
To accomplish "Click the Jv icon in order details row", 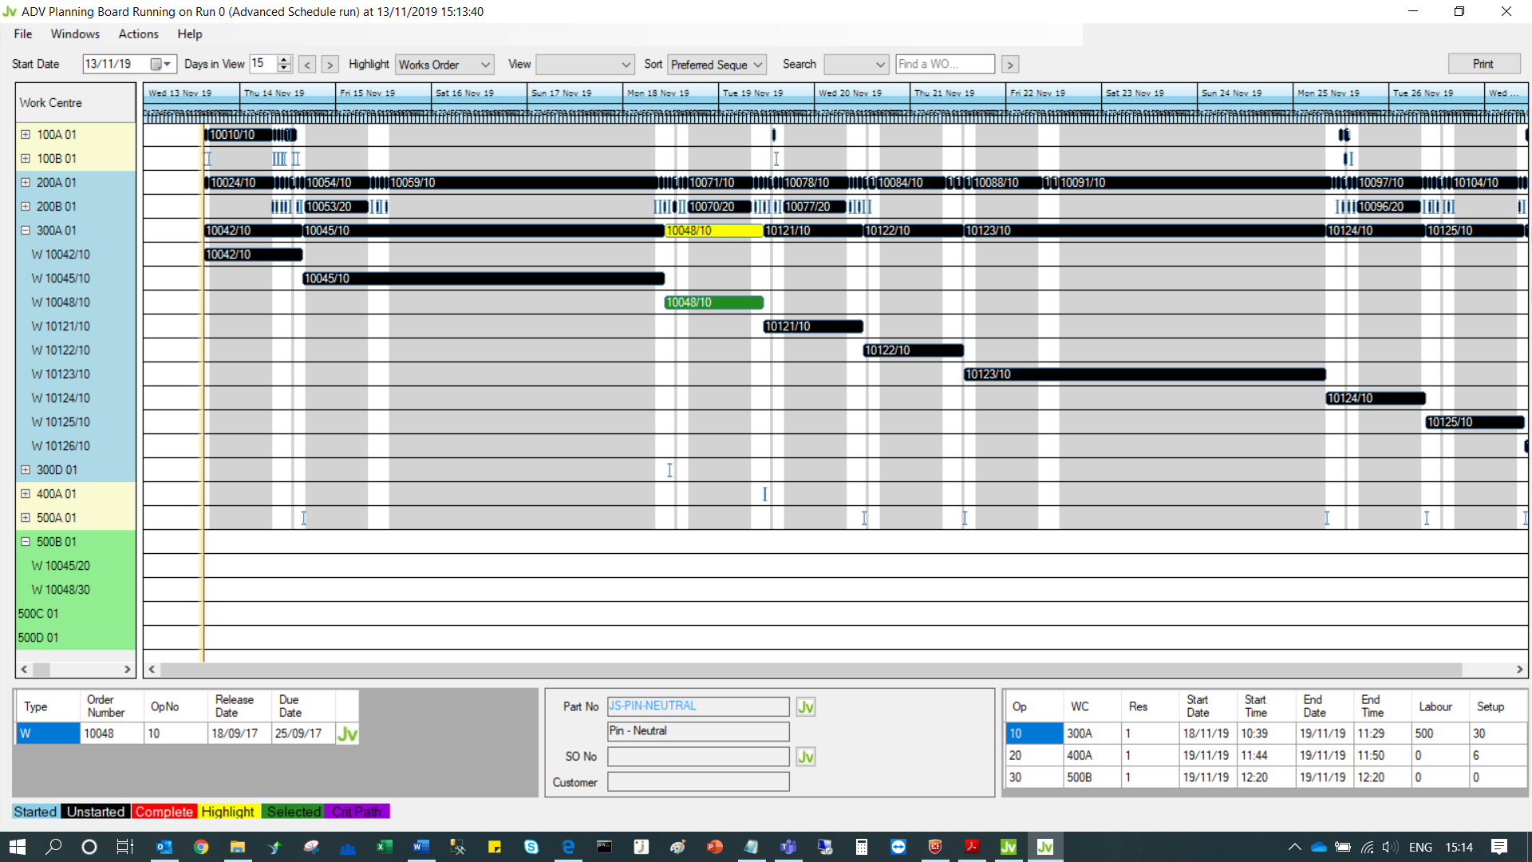I will 347,733.
